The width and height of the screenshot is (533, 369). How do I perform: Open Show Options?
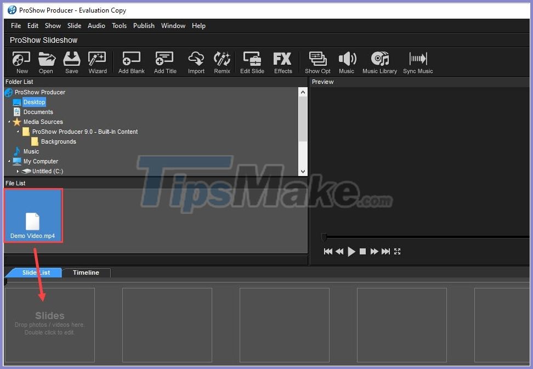(x=317, y=61)
